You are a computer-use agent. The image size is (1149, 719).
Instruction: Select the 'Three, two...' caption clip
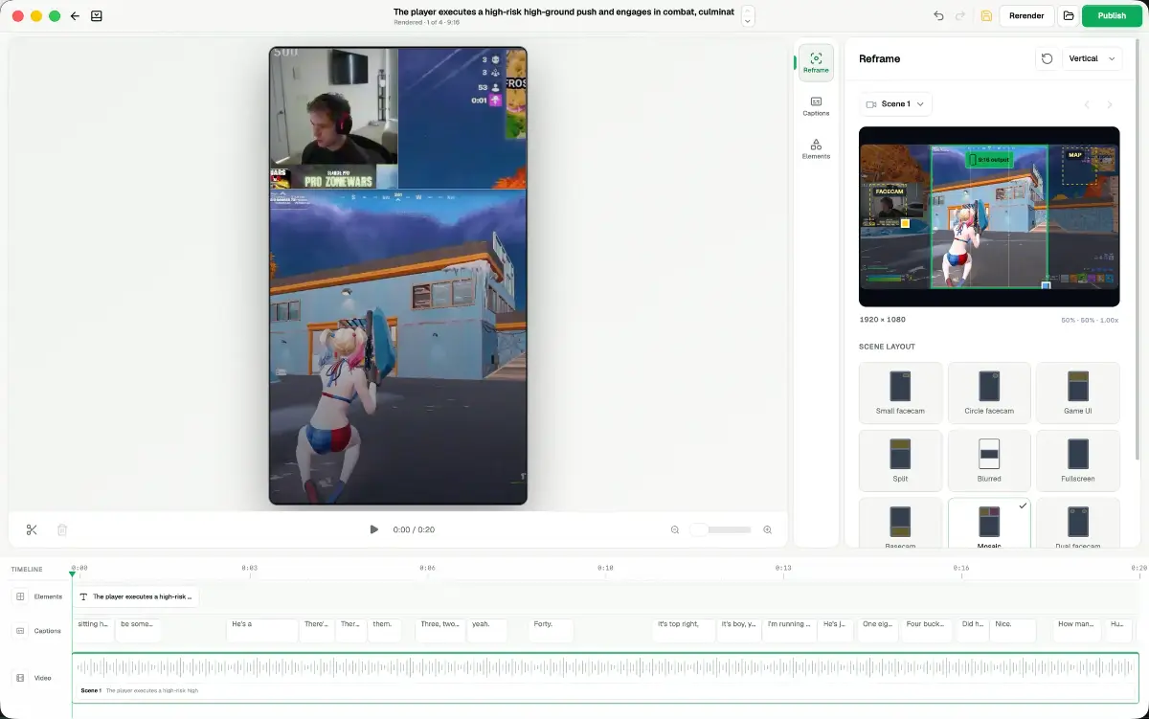pyautogui.click(x=440, y=630)
